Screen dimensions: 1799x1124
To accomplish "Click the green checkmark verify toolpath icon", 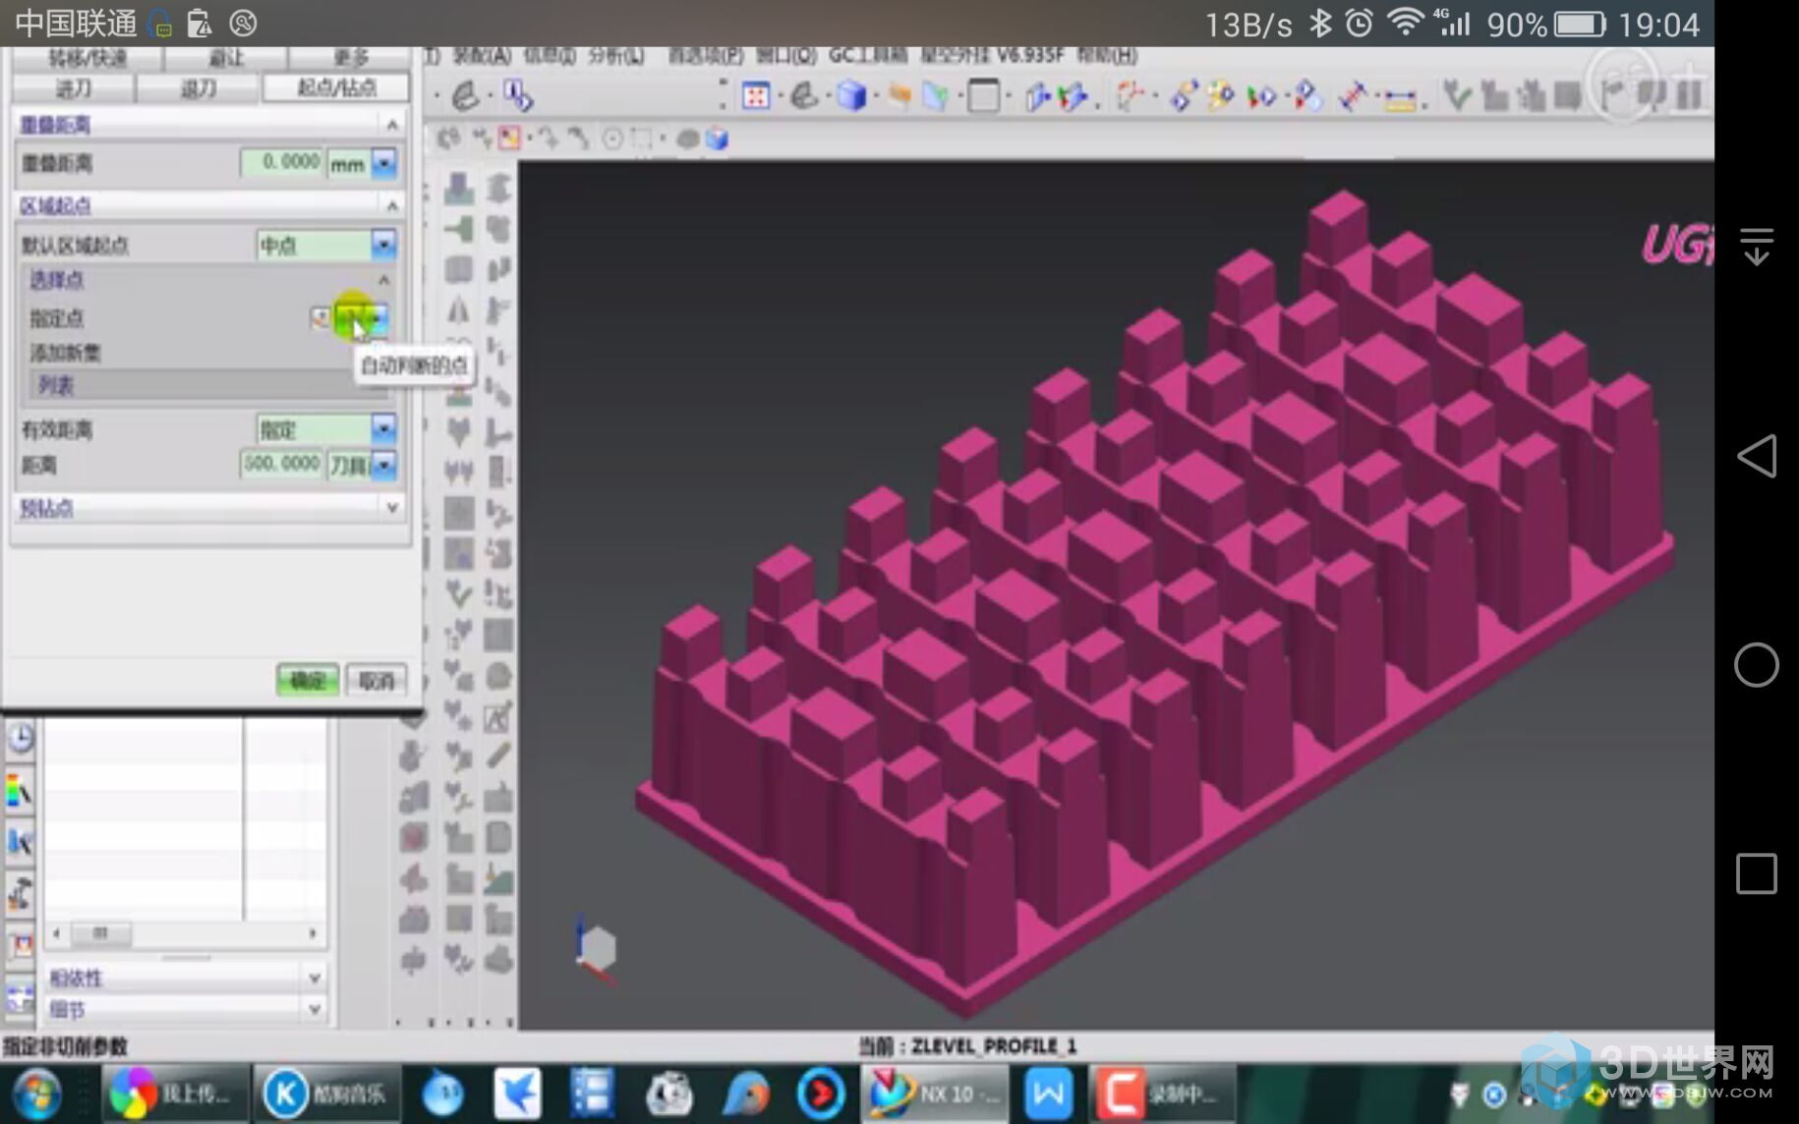I will (x=1457, y=95).
